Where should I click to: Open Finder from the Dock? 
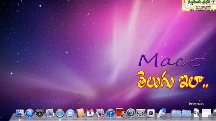20,113
